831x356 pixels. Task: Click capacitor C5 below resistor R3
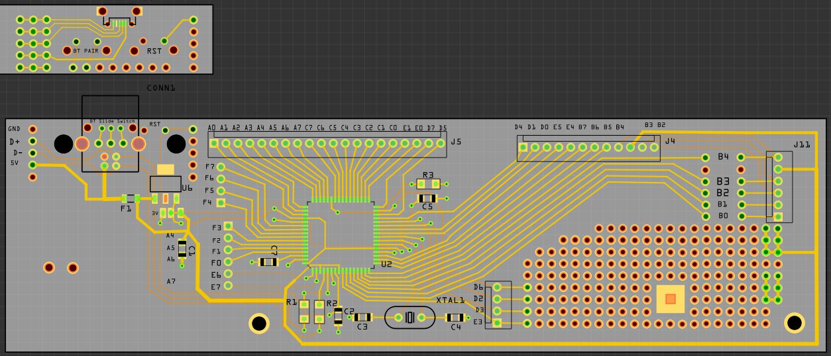tap(427, 198)
